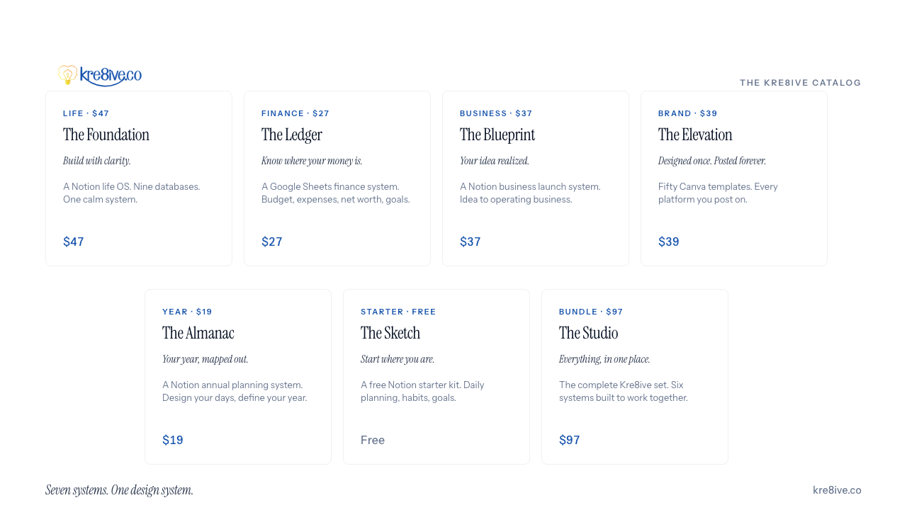This screenshot has width=907, height=510.
Task: Select The Ledger card heading
Action: click(x=292, y=135)
